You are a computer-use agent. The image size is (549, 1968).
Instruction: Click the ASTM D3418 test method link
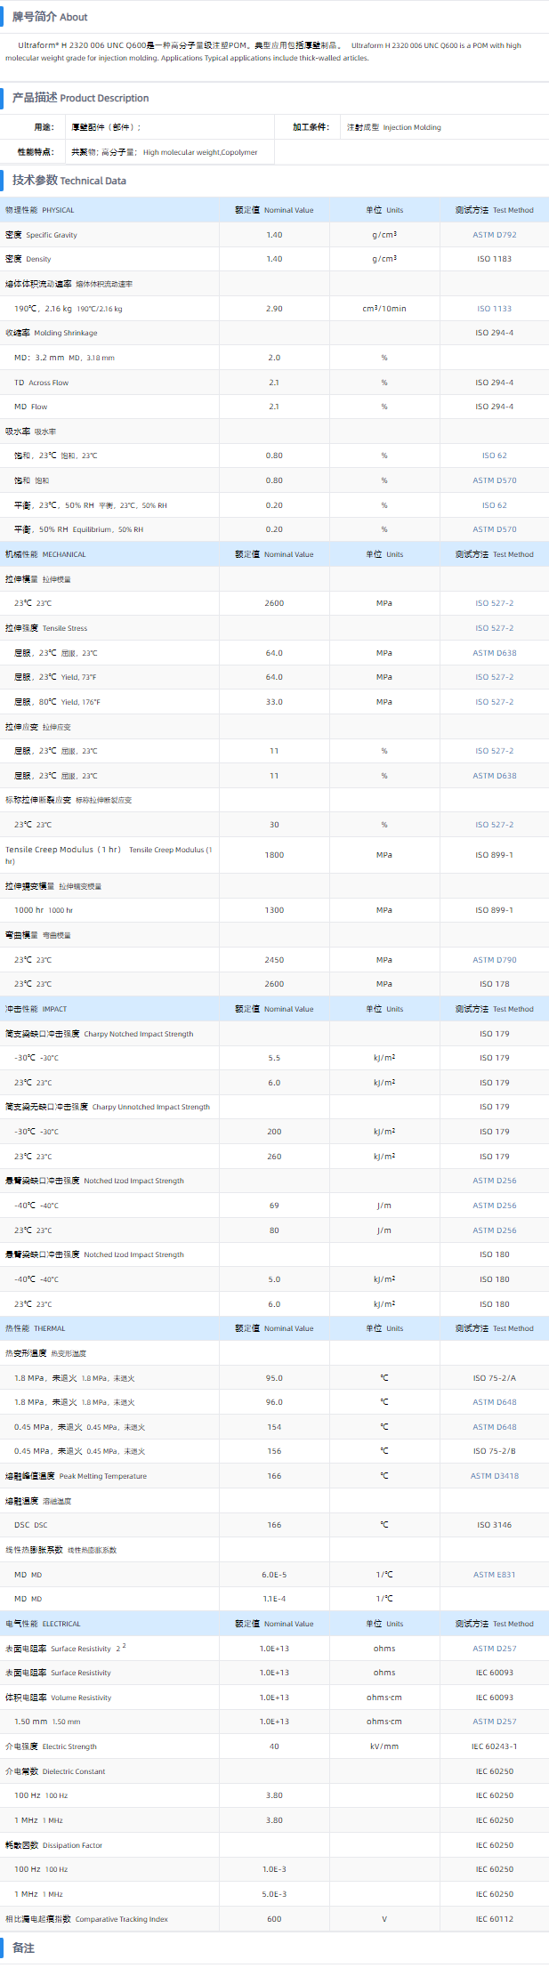494,1476
